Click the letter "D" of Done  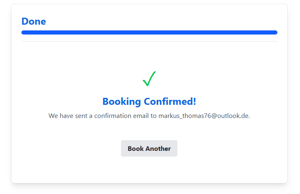pos(25,21)
